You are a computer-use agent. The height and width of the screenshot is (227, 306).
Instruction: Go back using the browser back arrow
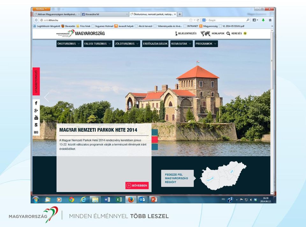pyautogui.click(x=36, y=20)
